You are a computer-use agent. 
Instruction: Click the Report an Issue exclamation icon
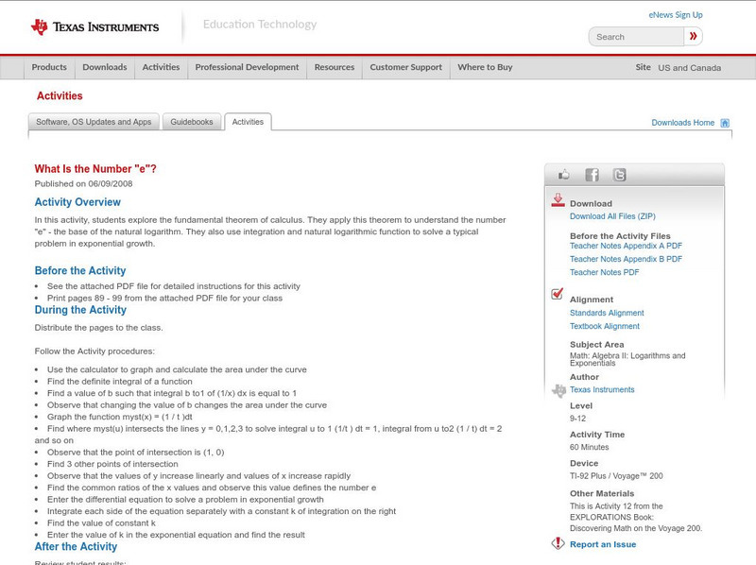click(x=558, y=543)
